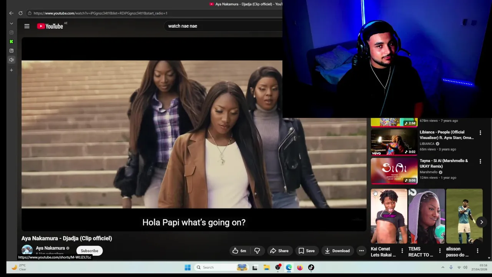Screen dimensions: 492x277
Task: Open OBS Studio from taskbar
Action: tap(278, 267)
